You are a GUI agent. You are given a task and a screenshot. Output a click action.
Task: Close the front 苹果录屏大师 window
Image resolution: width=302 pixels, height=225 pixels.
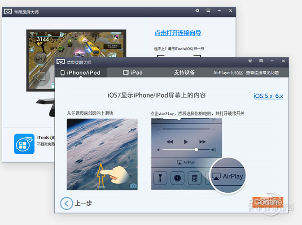[x=283, y=61]
